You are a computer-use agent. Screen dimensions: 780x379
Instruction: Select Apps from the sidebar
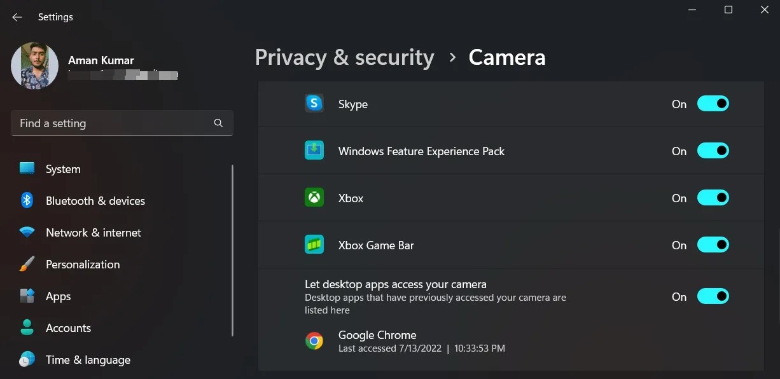click(58, 296)
